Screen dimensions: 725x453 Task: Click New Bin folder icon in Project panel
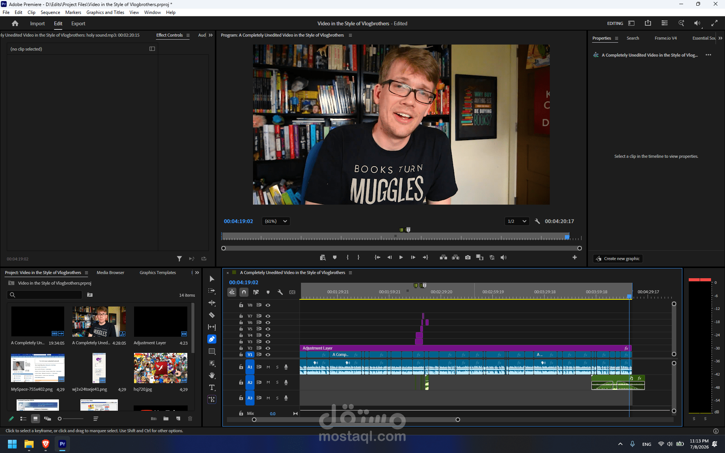(x=166, y=419)
